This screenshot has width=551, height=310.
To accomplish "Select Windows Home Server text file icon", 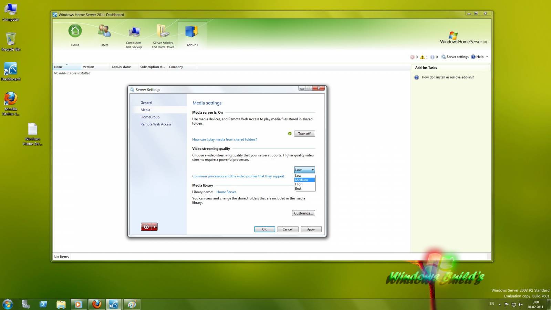I will coord(32,134).
